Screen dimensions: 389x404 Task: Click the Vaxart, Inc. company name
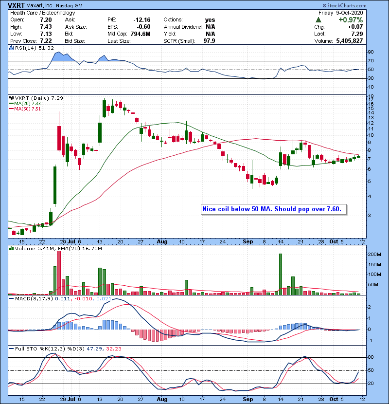coord(39,5)
